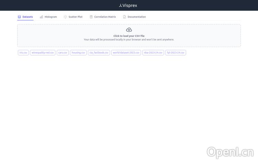Load the cia_factbook.csv dataset
This screenshot has width=258, height=161.
(99, 53)
